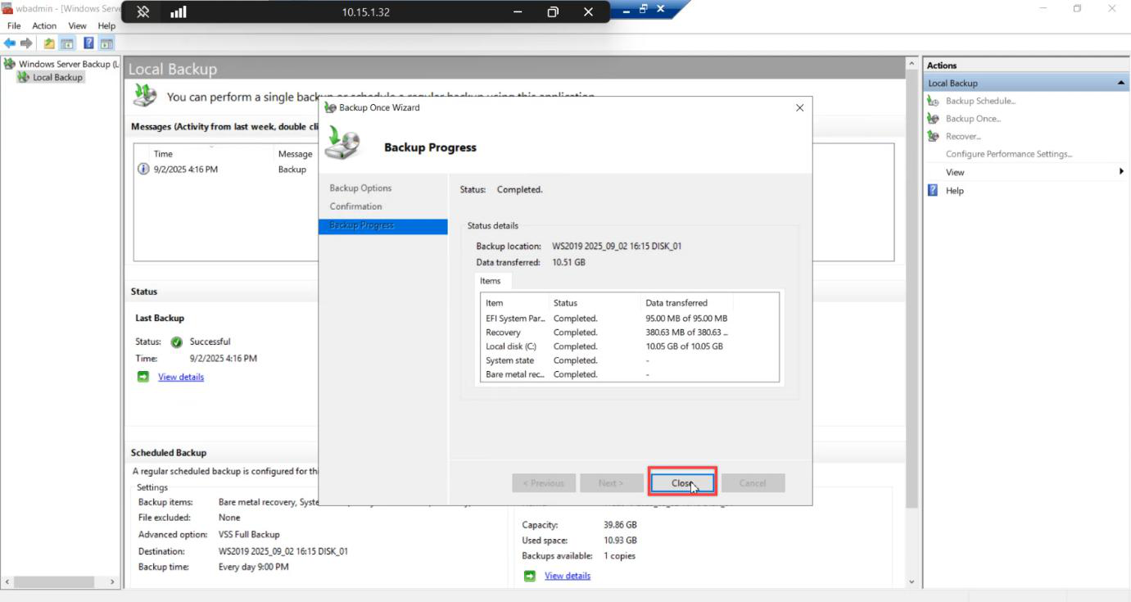
Task: Click the info icon on the 9/2/2025 message row
Action: (143, 170)
